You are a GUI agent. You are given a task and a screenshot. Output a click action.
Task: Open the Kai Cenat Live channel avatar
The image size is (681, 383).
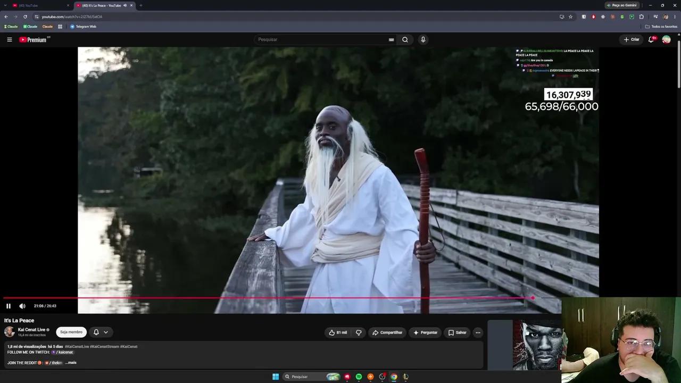(x=10, y=332)
